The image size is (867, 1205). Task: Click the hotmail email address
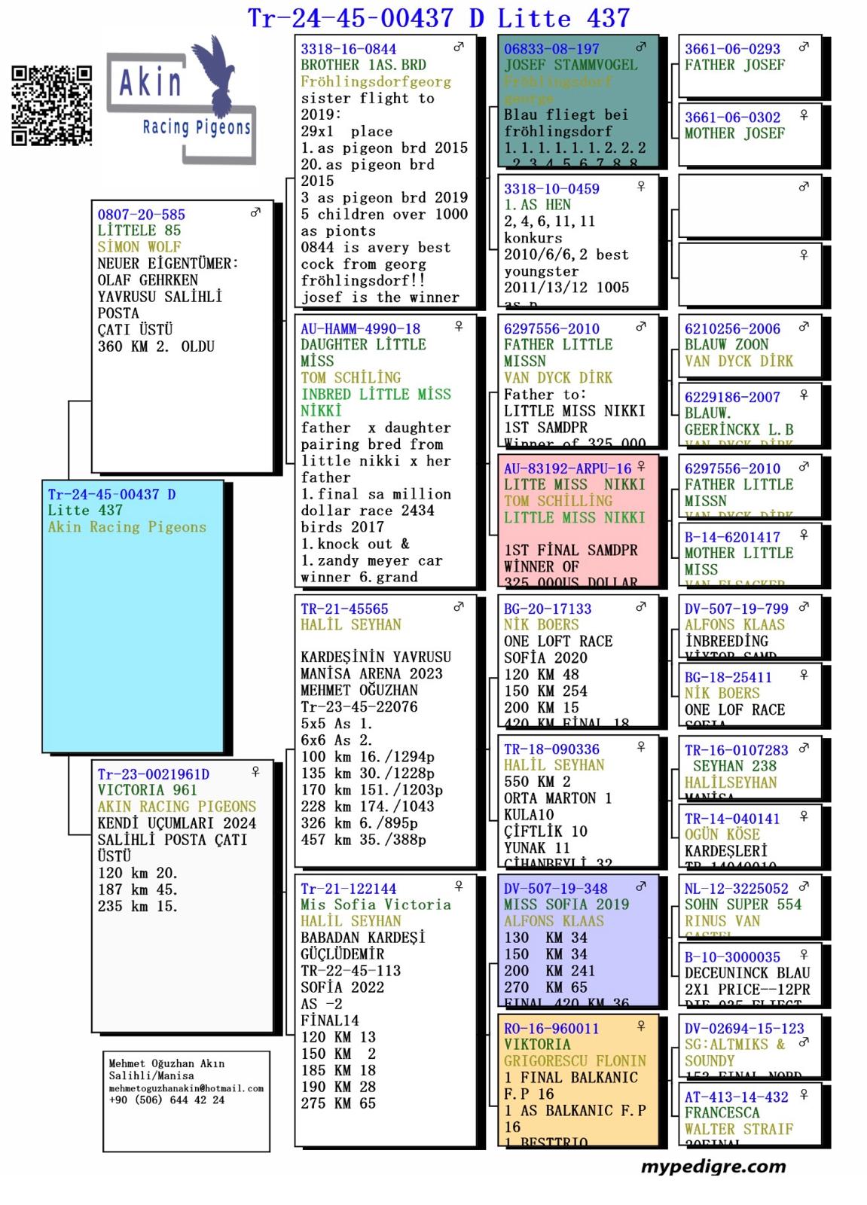point(186,1088)
